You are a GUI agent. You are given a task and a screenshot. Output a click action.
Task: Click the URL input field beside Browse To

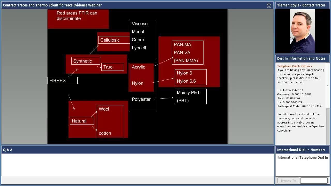point(314,181)
